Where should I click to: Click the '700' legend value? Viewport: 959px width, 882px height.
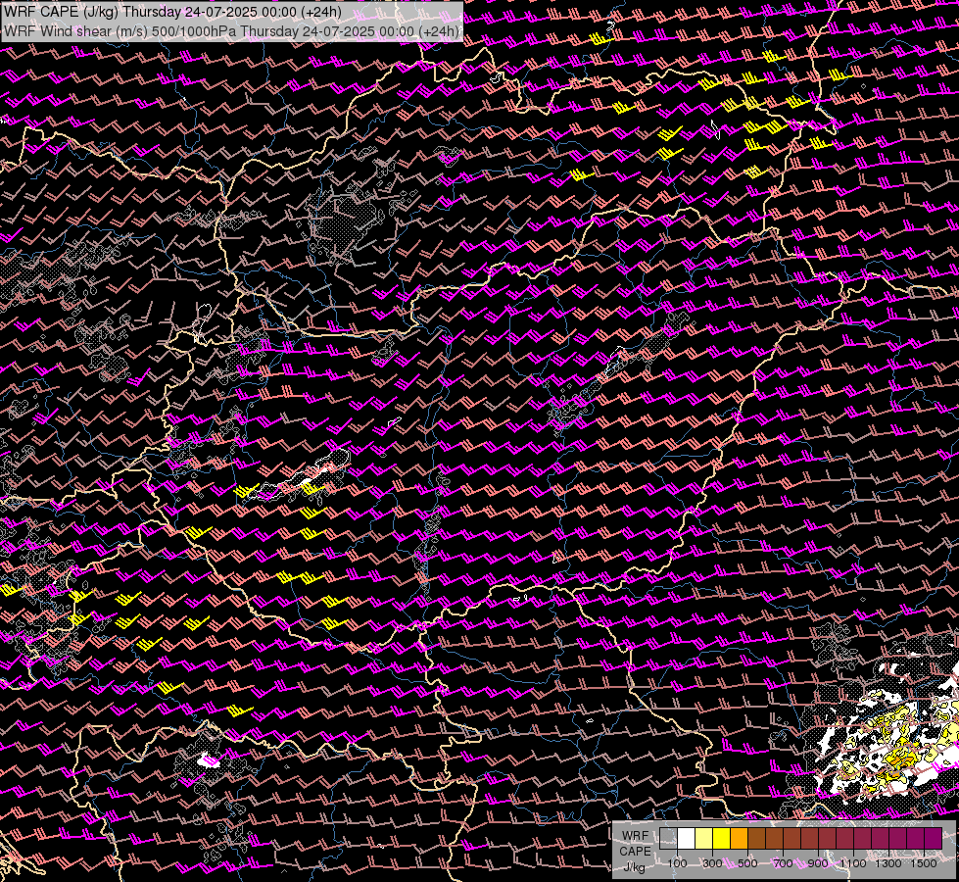(x=783, y=863)
